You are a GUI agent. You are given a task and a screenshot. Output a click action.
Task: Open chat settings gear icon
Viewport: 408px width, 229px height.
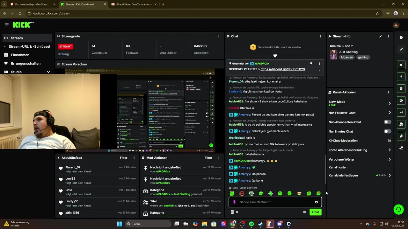(304, 212)
